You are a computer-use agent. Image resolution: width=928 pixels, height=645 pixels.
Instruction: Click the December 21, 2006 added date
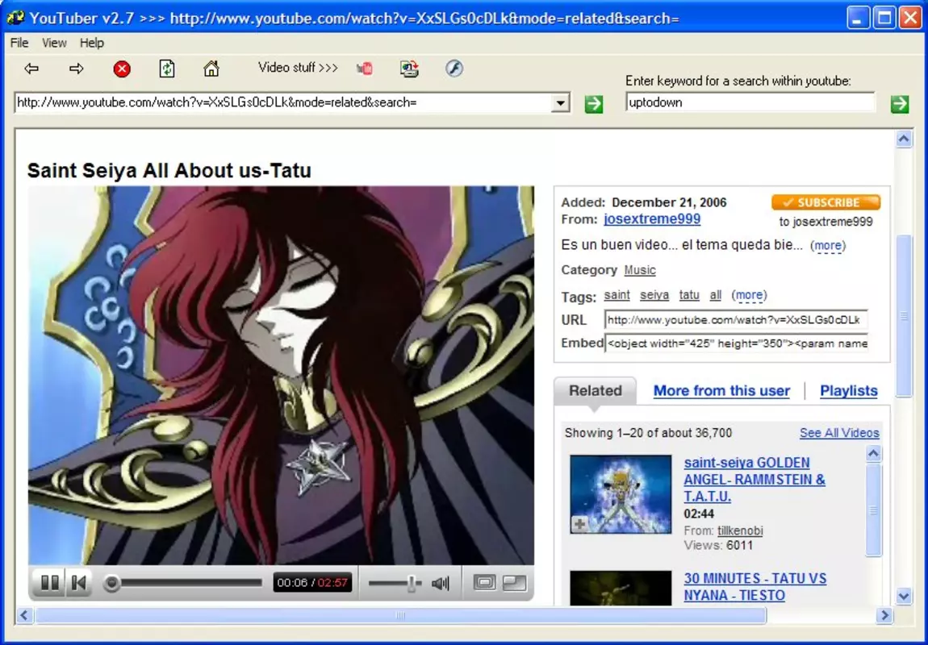click(x=669, y=203)
